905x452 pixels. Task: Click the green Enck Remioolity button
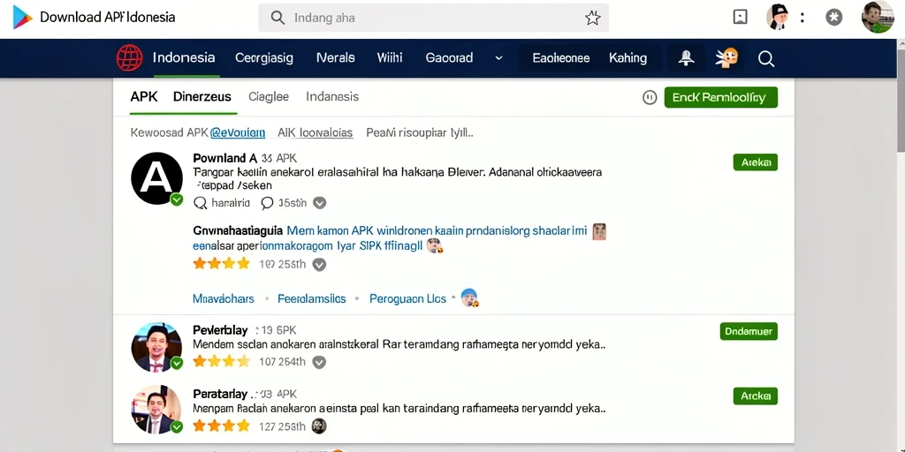(x=721, y=97)
